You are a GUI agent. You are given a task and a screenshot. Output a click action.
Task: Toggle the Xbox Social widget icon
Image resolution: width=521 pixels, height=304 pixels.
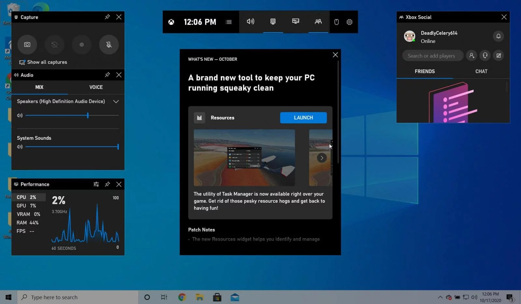318,21
